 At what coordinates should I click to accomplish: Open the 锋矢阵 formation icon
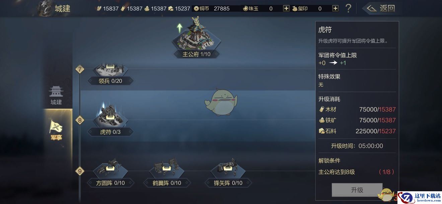[x=228, y=169]
